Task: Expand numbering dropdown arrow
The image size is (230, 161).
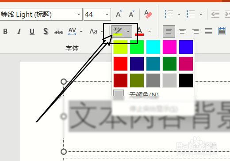Action: [x=201, y=14]
